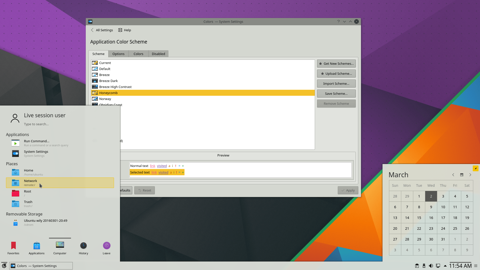Screen dimensions: 480x270
Task: Launch Run Command from the Applications list
Action: click(36, 143)
